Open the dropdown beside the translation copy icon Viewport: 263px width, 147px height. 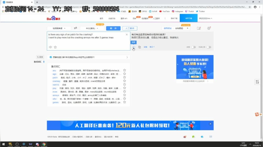(152, 47)
